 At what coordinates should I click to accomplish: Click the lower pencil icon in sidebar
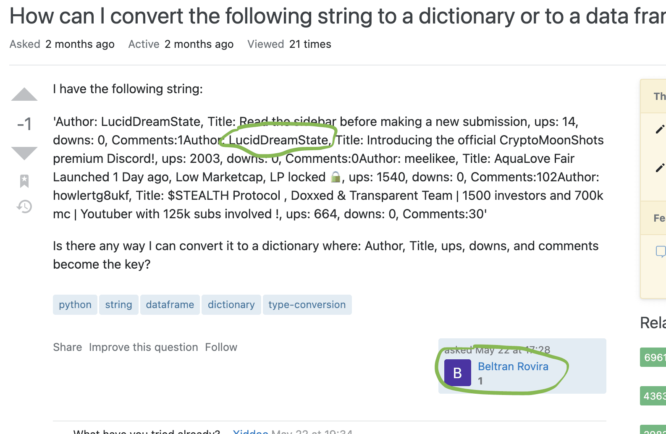(x=660, y=168)
